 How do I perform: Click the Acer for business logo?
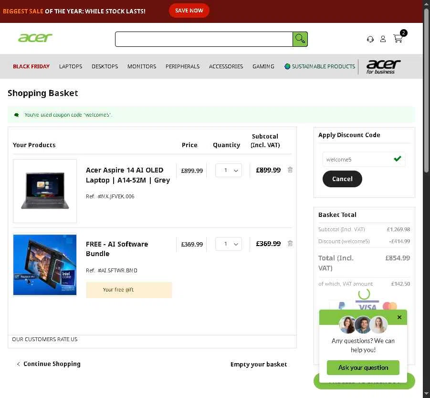pyautogui.click(x=383, y=67)
